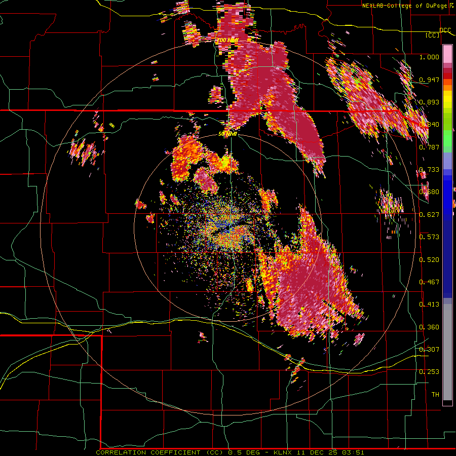Click the KLNX 11 DEC 25 03:51 timestamp
456x456 pixels.
click(x=319, y=452)
